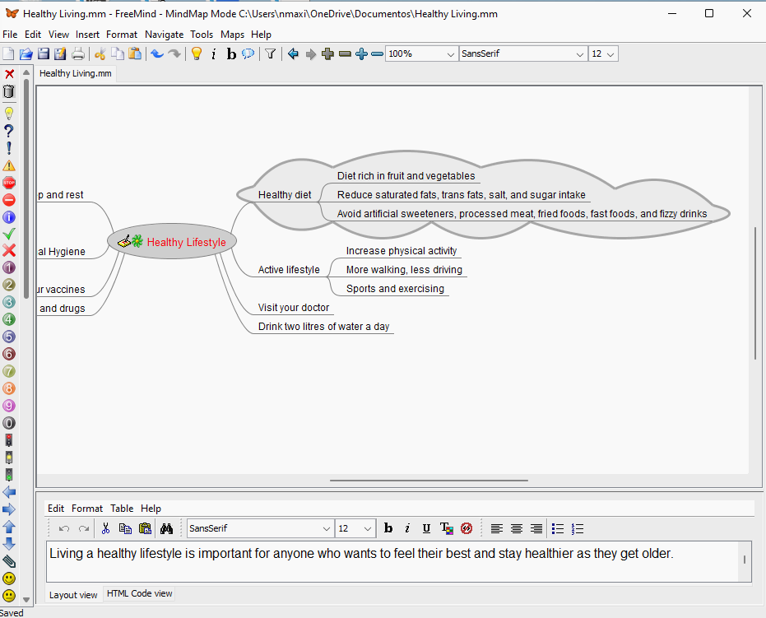Click the trash can remove-icons button

(9, 91)
